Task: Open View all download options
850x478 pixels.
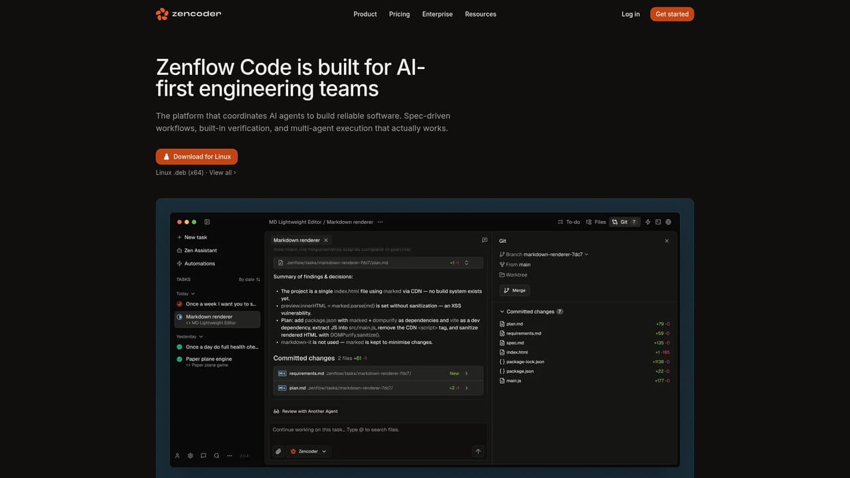Action: pos(222,173)
